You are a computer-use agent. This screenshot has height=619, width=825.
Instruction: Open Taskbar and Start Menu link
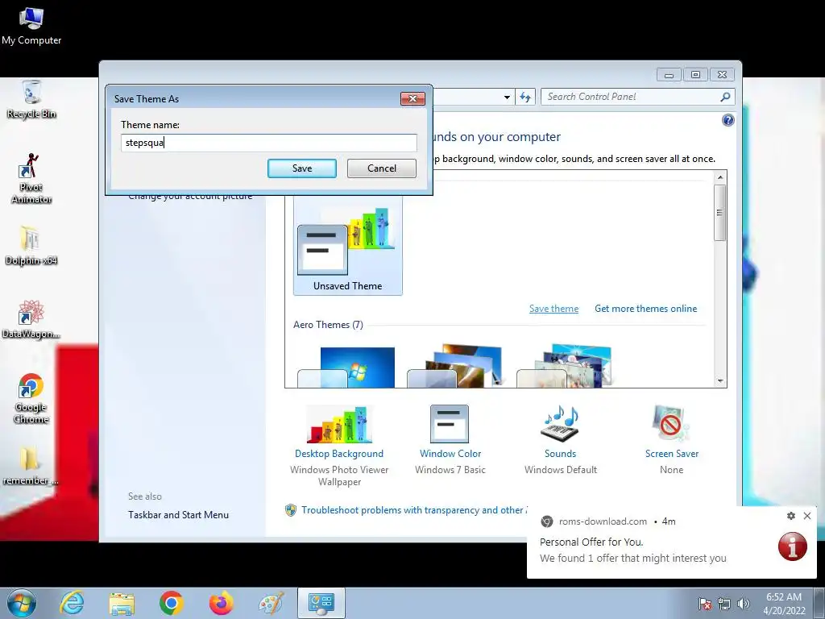(178, 515)
